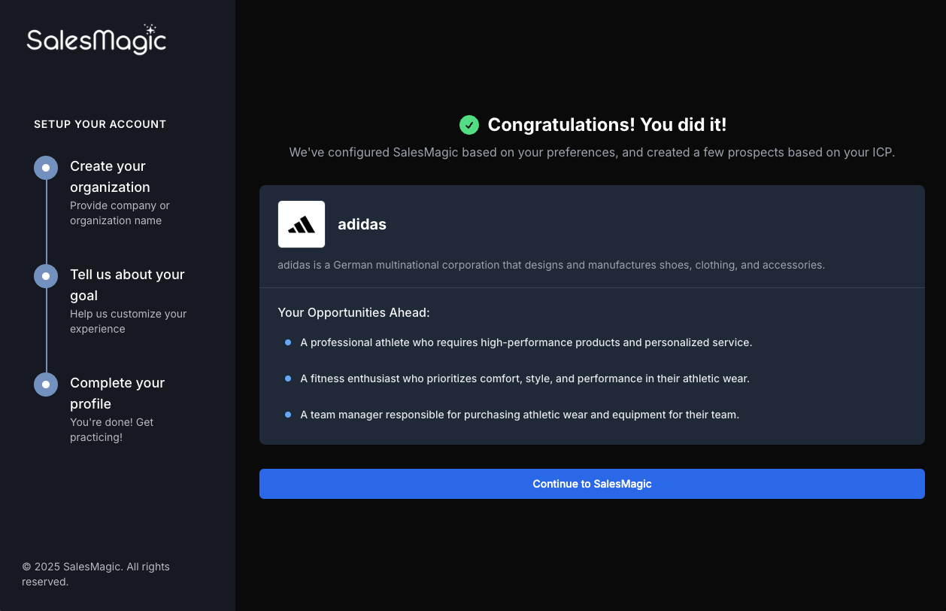
Task: Click the adidas logo thumbnail
Action: pyautogui.click(x=302, y=224)
